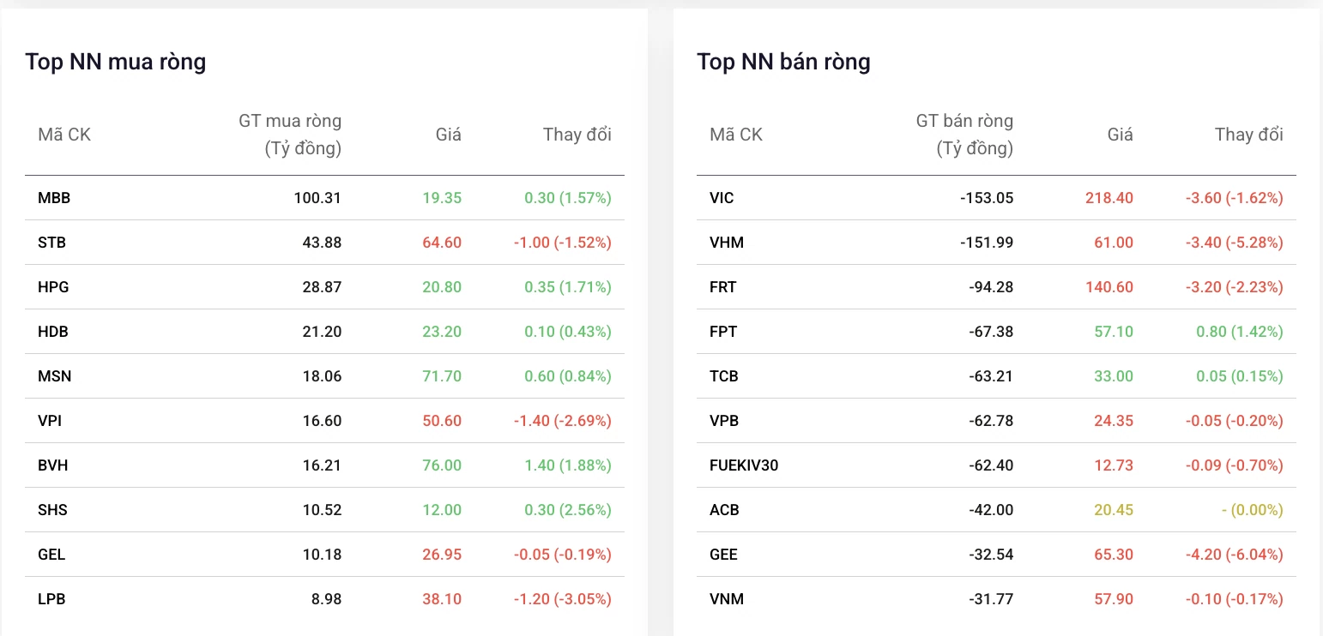Click the unchanged value "- (0.00%)"
Screen dimensions: 1323x636
click(1252, 510)
